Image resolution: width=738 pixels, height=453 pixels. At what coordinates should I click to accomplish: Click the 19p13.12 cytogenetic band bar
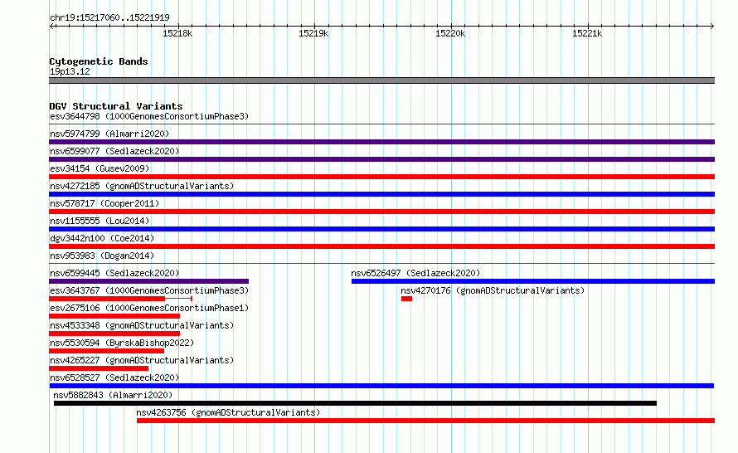coord(381,80)
